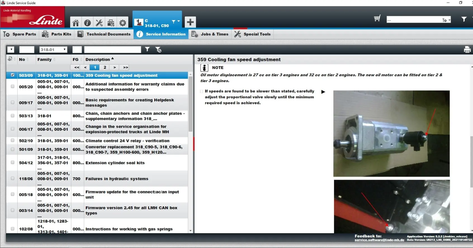473x248 pixels.
Task: Expand the 318-01, C90 truck tab dropdown arrow
Action: pyautogui.click(x=178, y=21)
